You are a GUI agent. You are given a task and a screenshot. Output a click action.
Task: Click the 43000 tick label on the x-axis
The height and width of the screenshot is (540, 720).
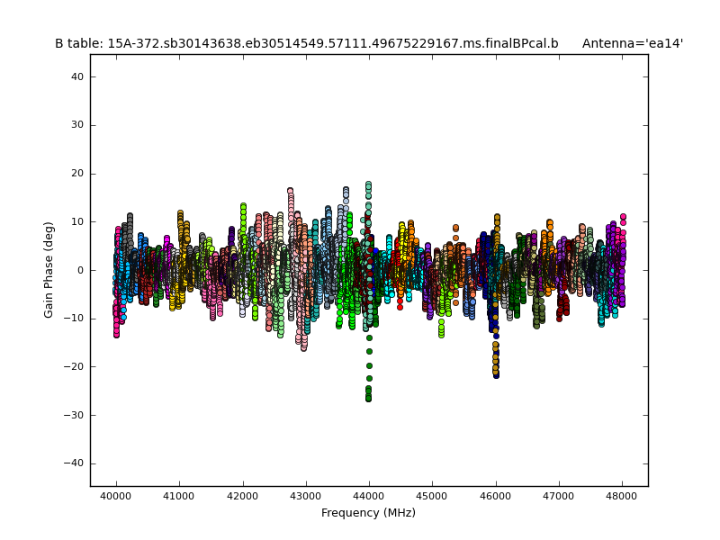pyautogui.click(x=306, y=496)
